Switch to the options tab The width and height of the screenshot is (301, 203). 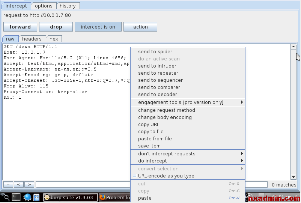click(x=44, y=6)
